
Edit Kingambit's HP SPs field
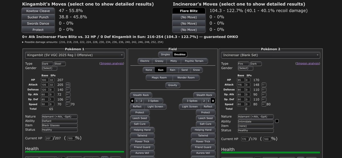tap(51, 80)
